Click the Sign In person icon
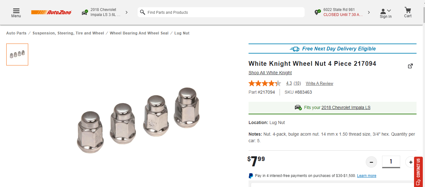The height and width of the screenshot is (187, 425). pyautogui.click(x=383, y=11)
